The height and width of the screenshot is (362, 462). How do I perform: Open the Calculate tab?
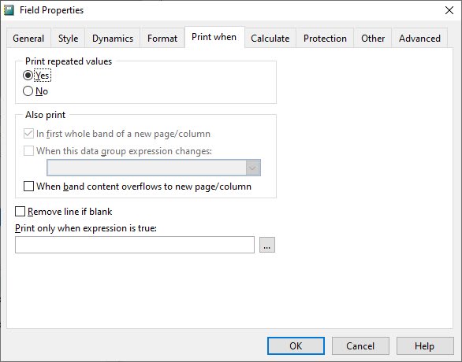coord(270,39)
